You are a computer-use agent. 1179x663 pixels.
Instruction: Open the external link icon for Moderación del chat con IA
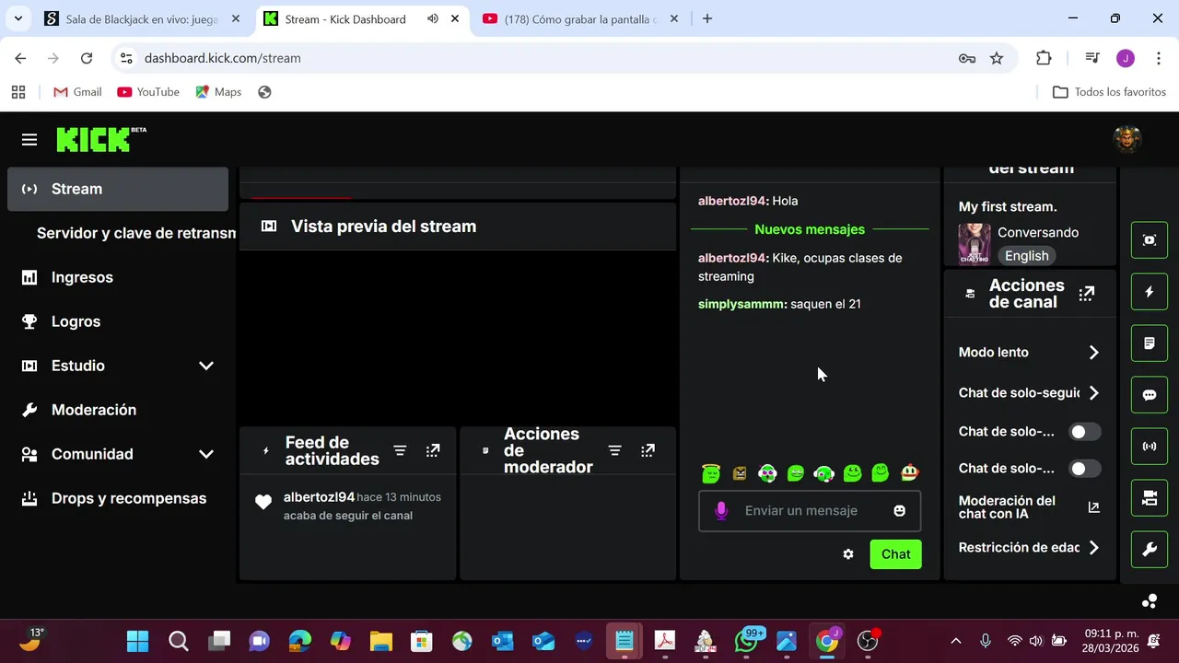(x=1093, y=507)
